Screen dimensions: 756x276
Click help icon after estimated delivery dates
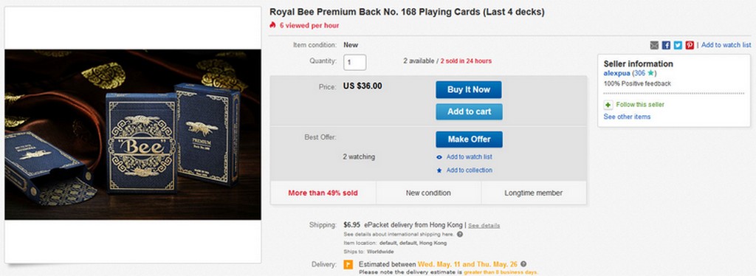pos(523,264)
